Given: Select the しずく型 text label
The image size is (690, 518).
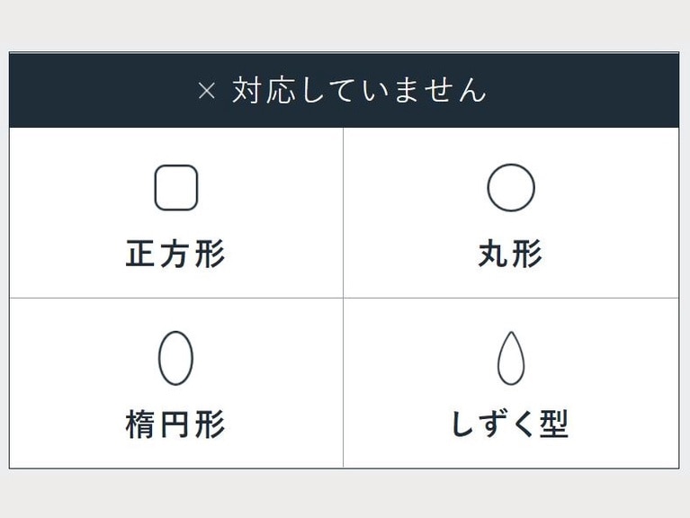Looking at the screenshot, I should pos(511,424).
